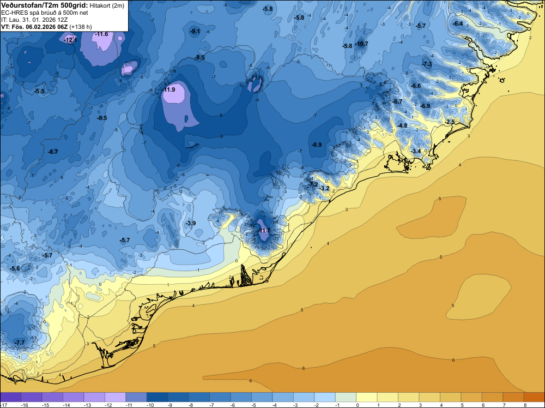Click the -12.1 temperature value on the map
Screen dimensions: 545x408
coord(70,40)
